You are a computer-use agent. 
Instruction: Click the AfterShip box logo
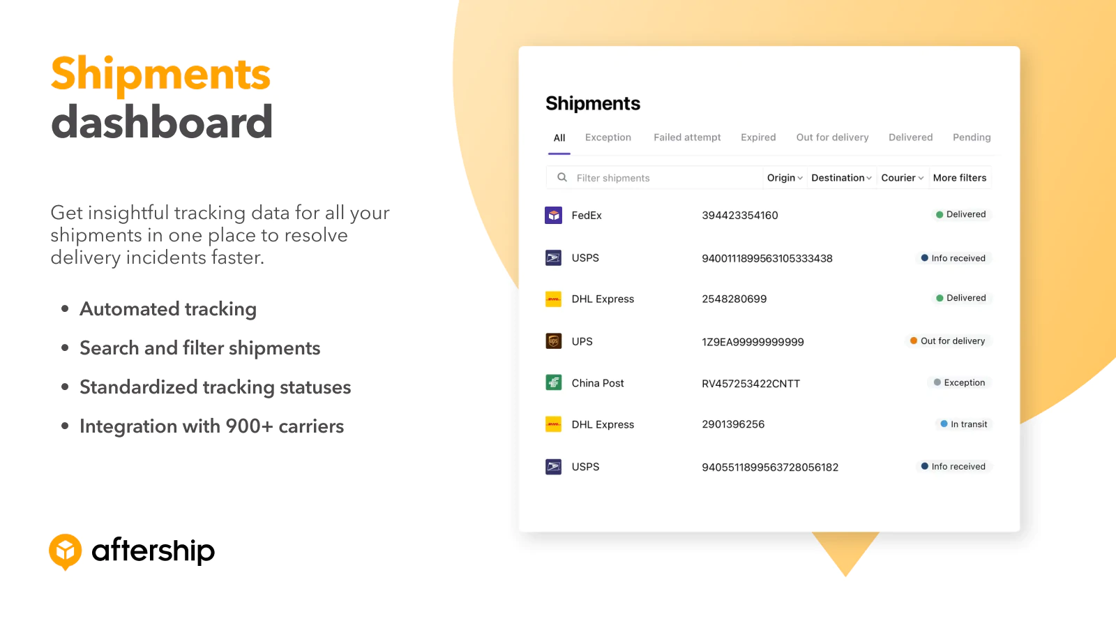65,551
